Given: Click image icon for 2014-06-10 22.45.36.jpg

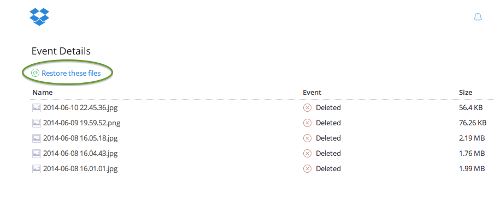Looking at the screenshot, I should [37, 108].
